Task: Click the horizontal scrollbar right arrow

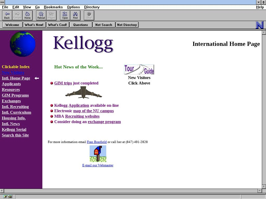Action: (260, 191)
